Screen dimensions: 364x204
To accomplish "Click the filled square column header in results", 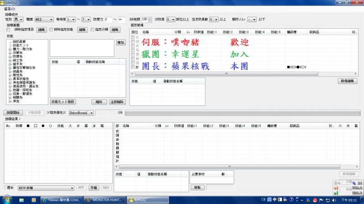I will pos(28,126).
